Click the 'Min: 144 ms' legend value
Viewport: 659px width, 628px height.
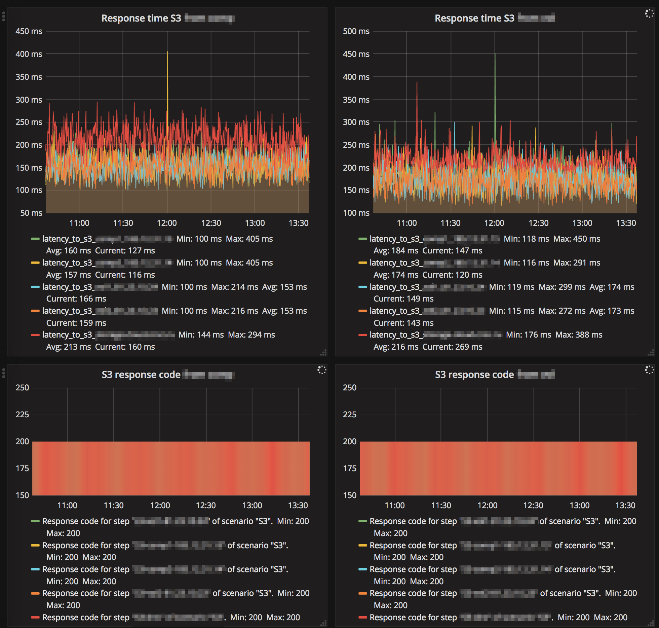click(x=201, y=335)
